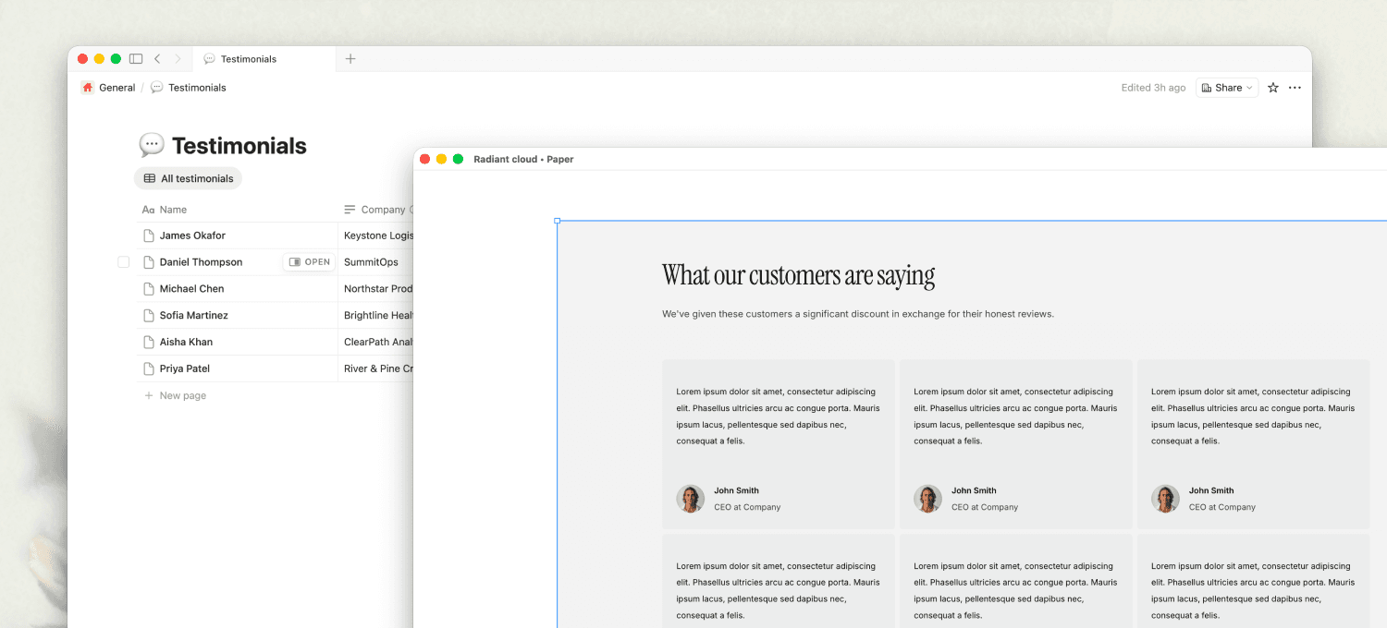Screen dimensions: 1387x628
Task: Favorite the page with the star icon
Action: click(x=1273, y=88)
